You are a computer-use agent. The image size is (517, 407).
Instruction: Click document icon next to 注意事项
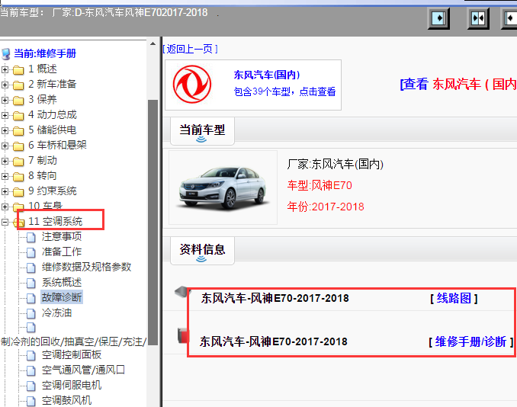pyautogui.click(x=31, y=237)
